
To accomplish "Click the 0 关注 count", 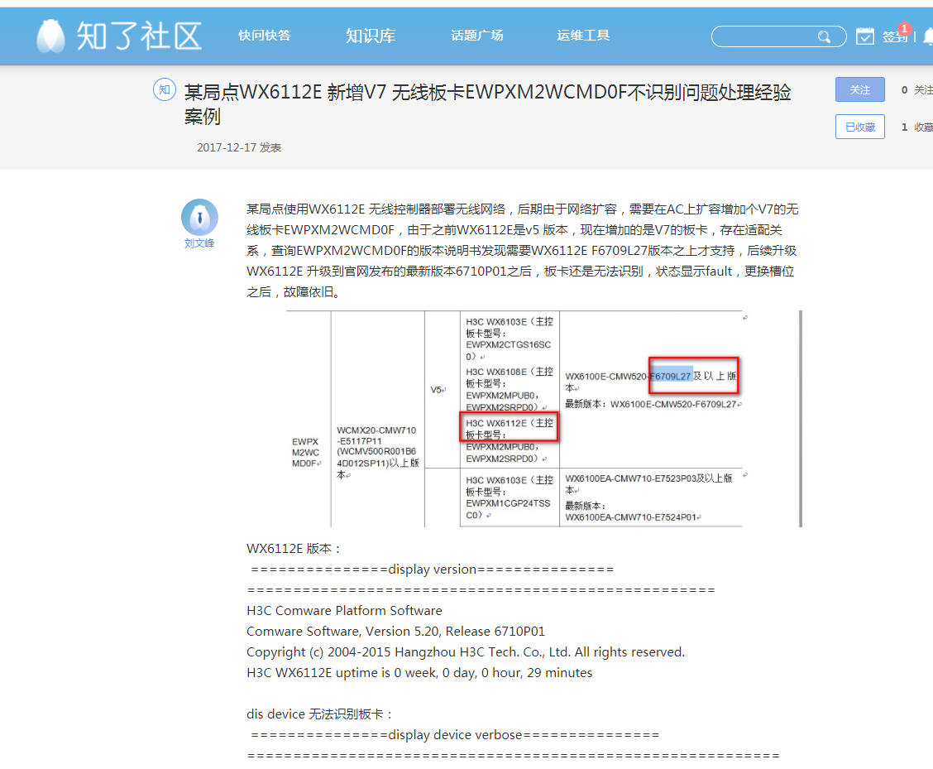I will tap(916, 90).
